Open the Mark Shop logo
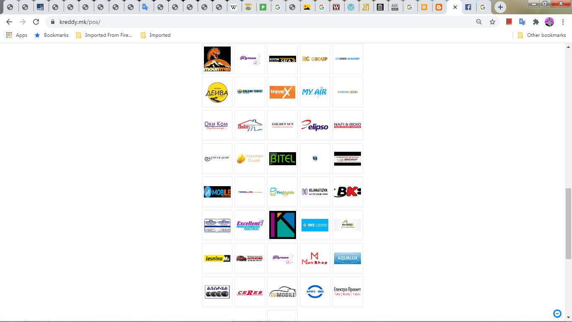The image size is (572, 322). click(315, 258)
